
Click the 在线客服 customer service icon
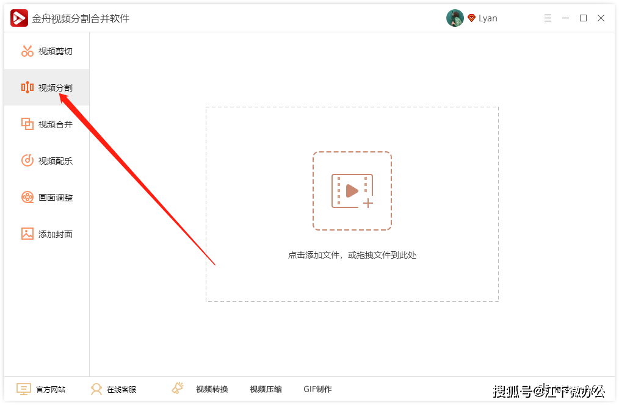(x=96, y=389)
